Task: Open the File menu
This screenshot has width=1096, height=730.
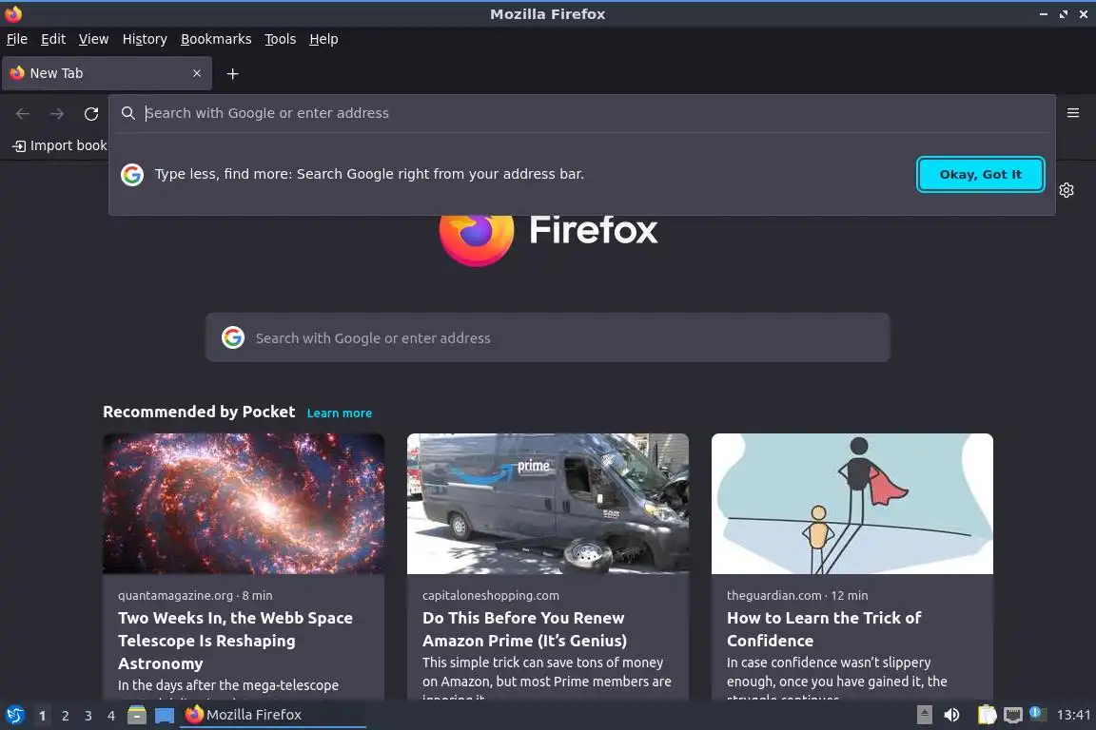Action: pyautogui.click(x=17, y=39)
